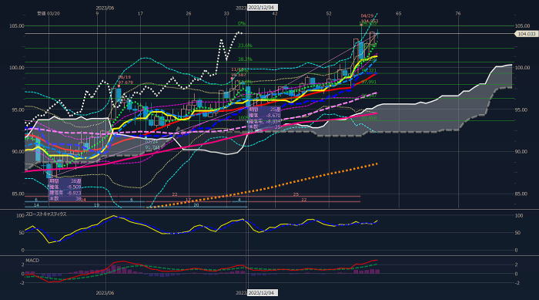
Task: Click 95.00 on the right price axis
Action: point(521,110)
